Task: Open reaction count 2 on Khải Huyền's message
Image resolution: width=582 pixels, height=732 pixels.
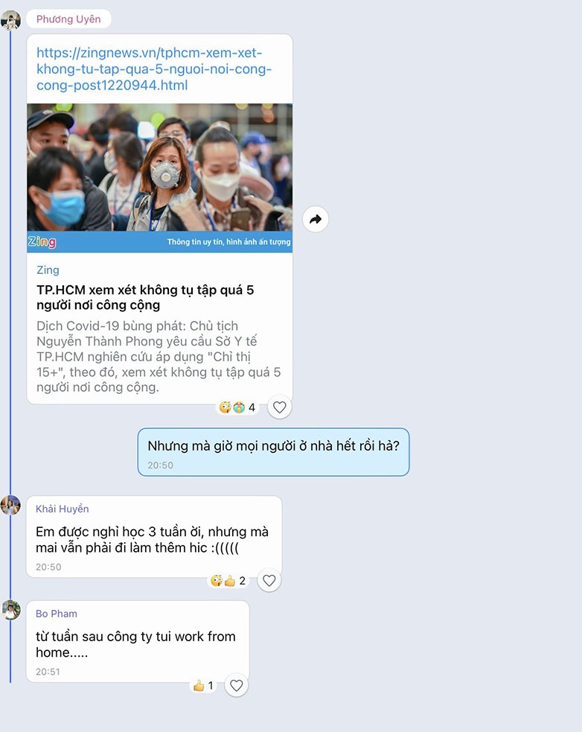Action: 228,581
